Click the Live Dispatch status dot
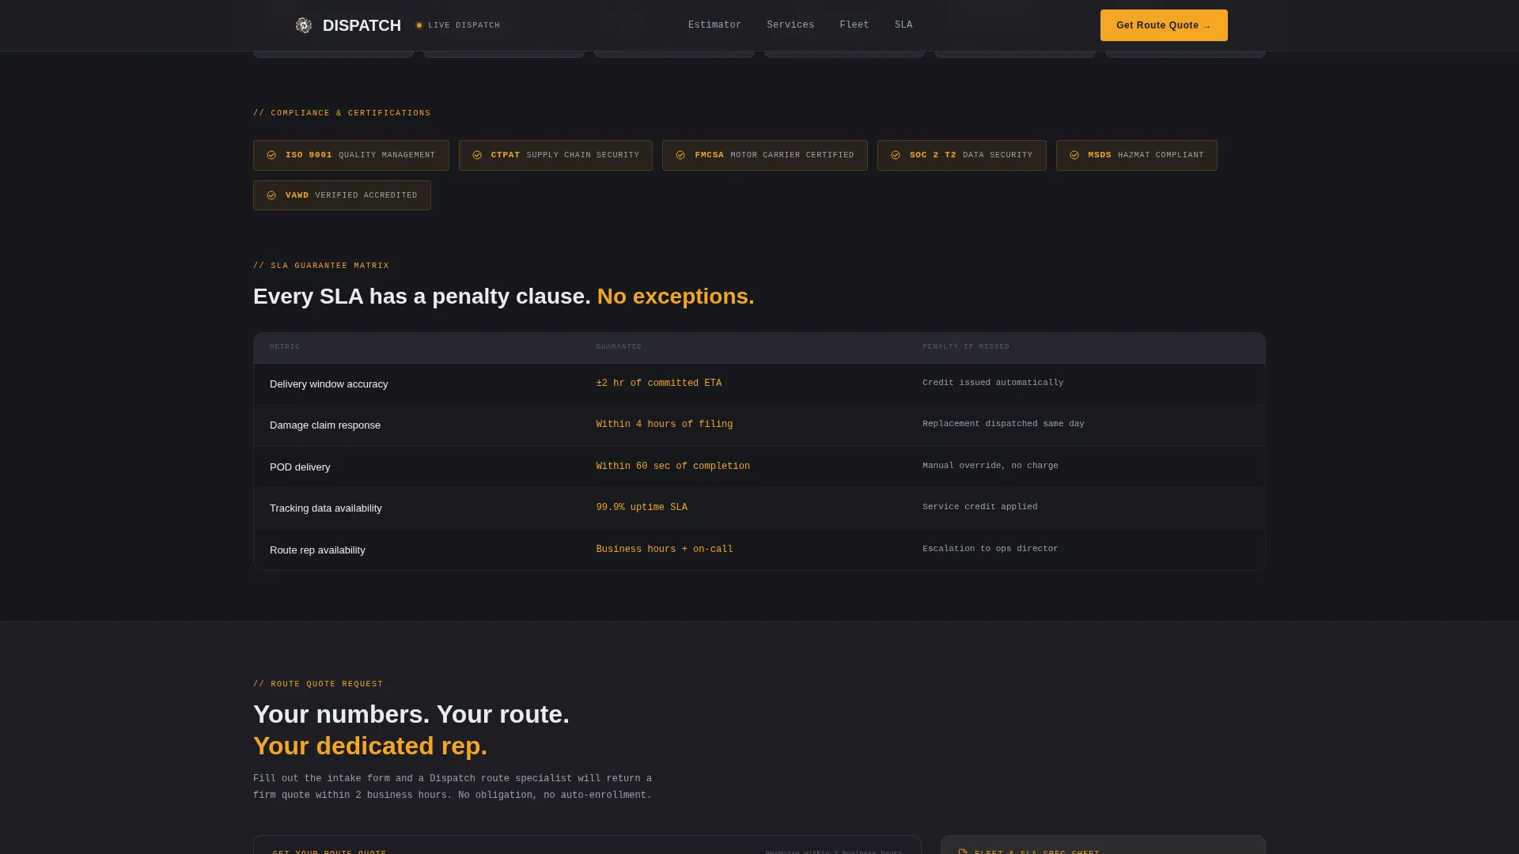 [419, 25]
